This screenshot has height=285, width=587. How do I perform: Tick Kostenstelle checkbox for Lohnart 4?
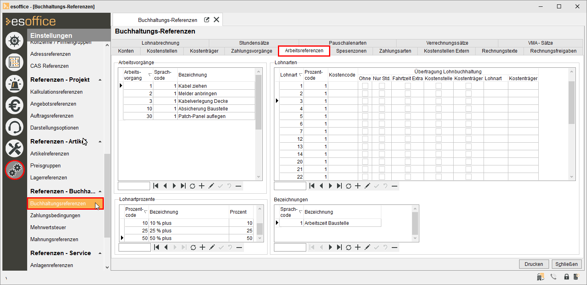click(438, 108)
